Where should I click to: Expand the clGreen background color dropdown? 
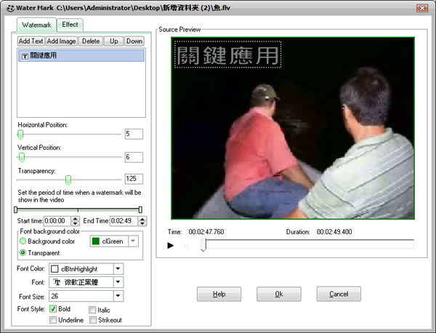point(133,241)
